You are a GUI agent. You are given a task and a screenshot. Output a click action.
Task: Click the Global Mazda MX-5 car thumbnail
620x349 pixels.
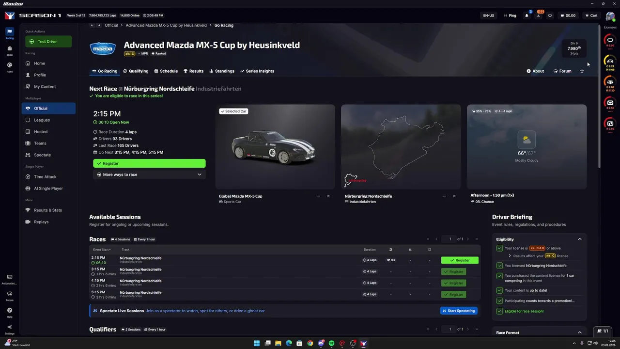coord(275,147)
